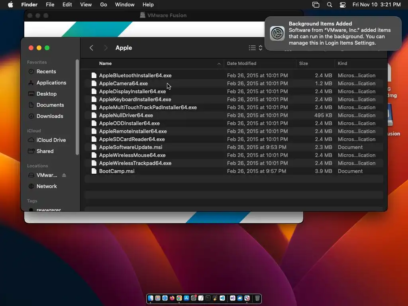Click System Settings icon in notification
408x306 pixels.
277,33
